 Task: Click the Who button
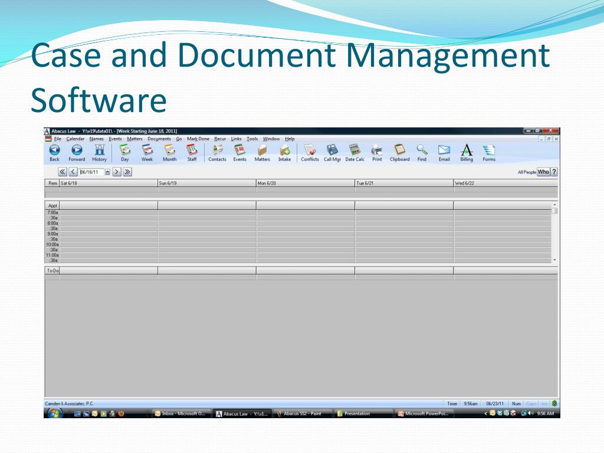[x=543, y=172]
